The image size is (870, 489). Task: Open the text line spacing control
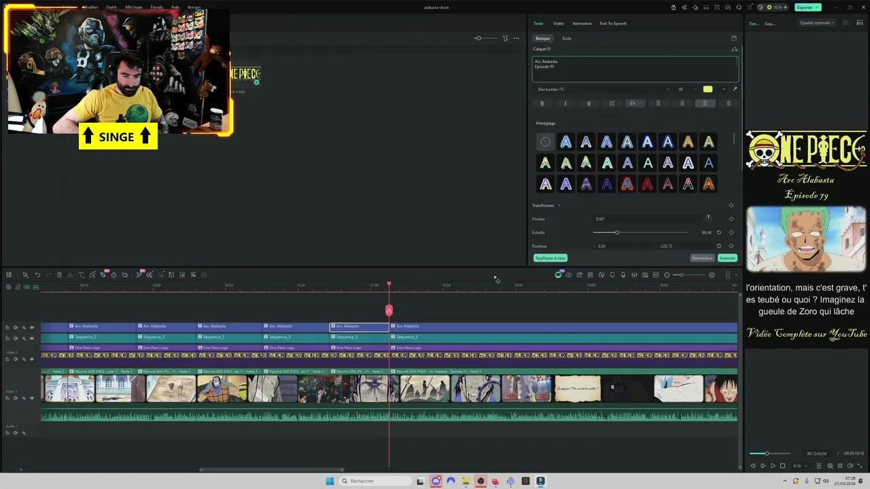tap(612, 103)
